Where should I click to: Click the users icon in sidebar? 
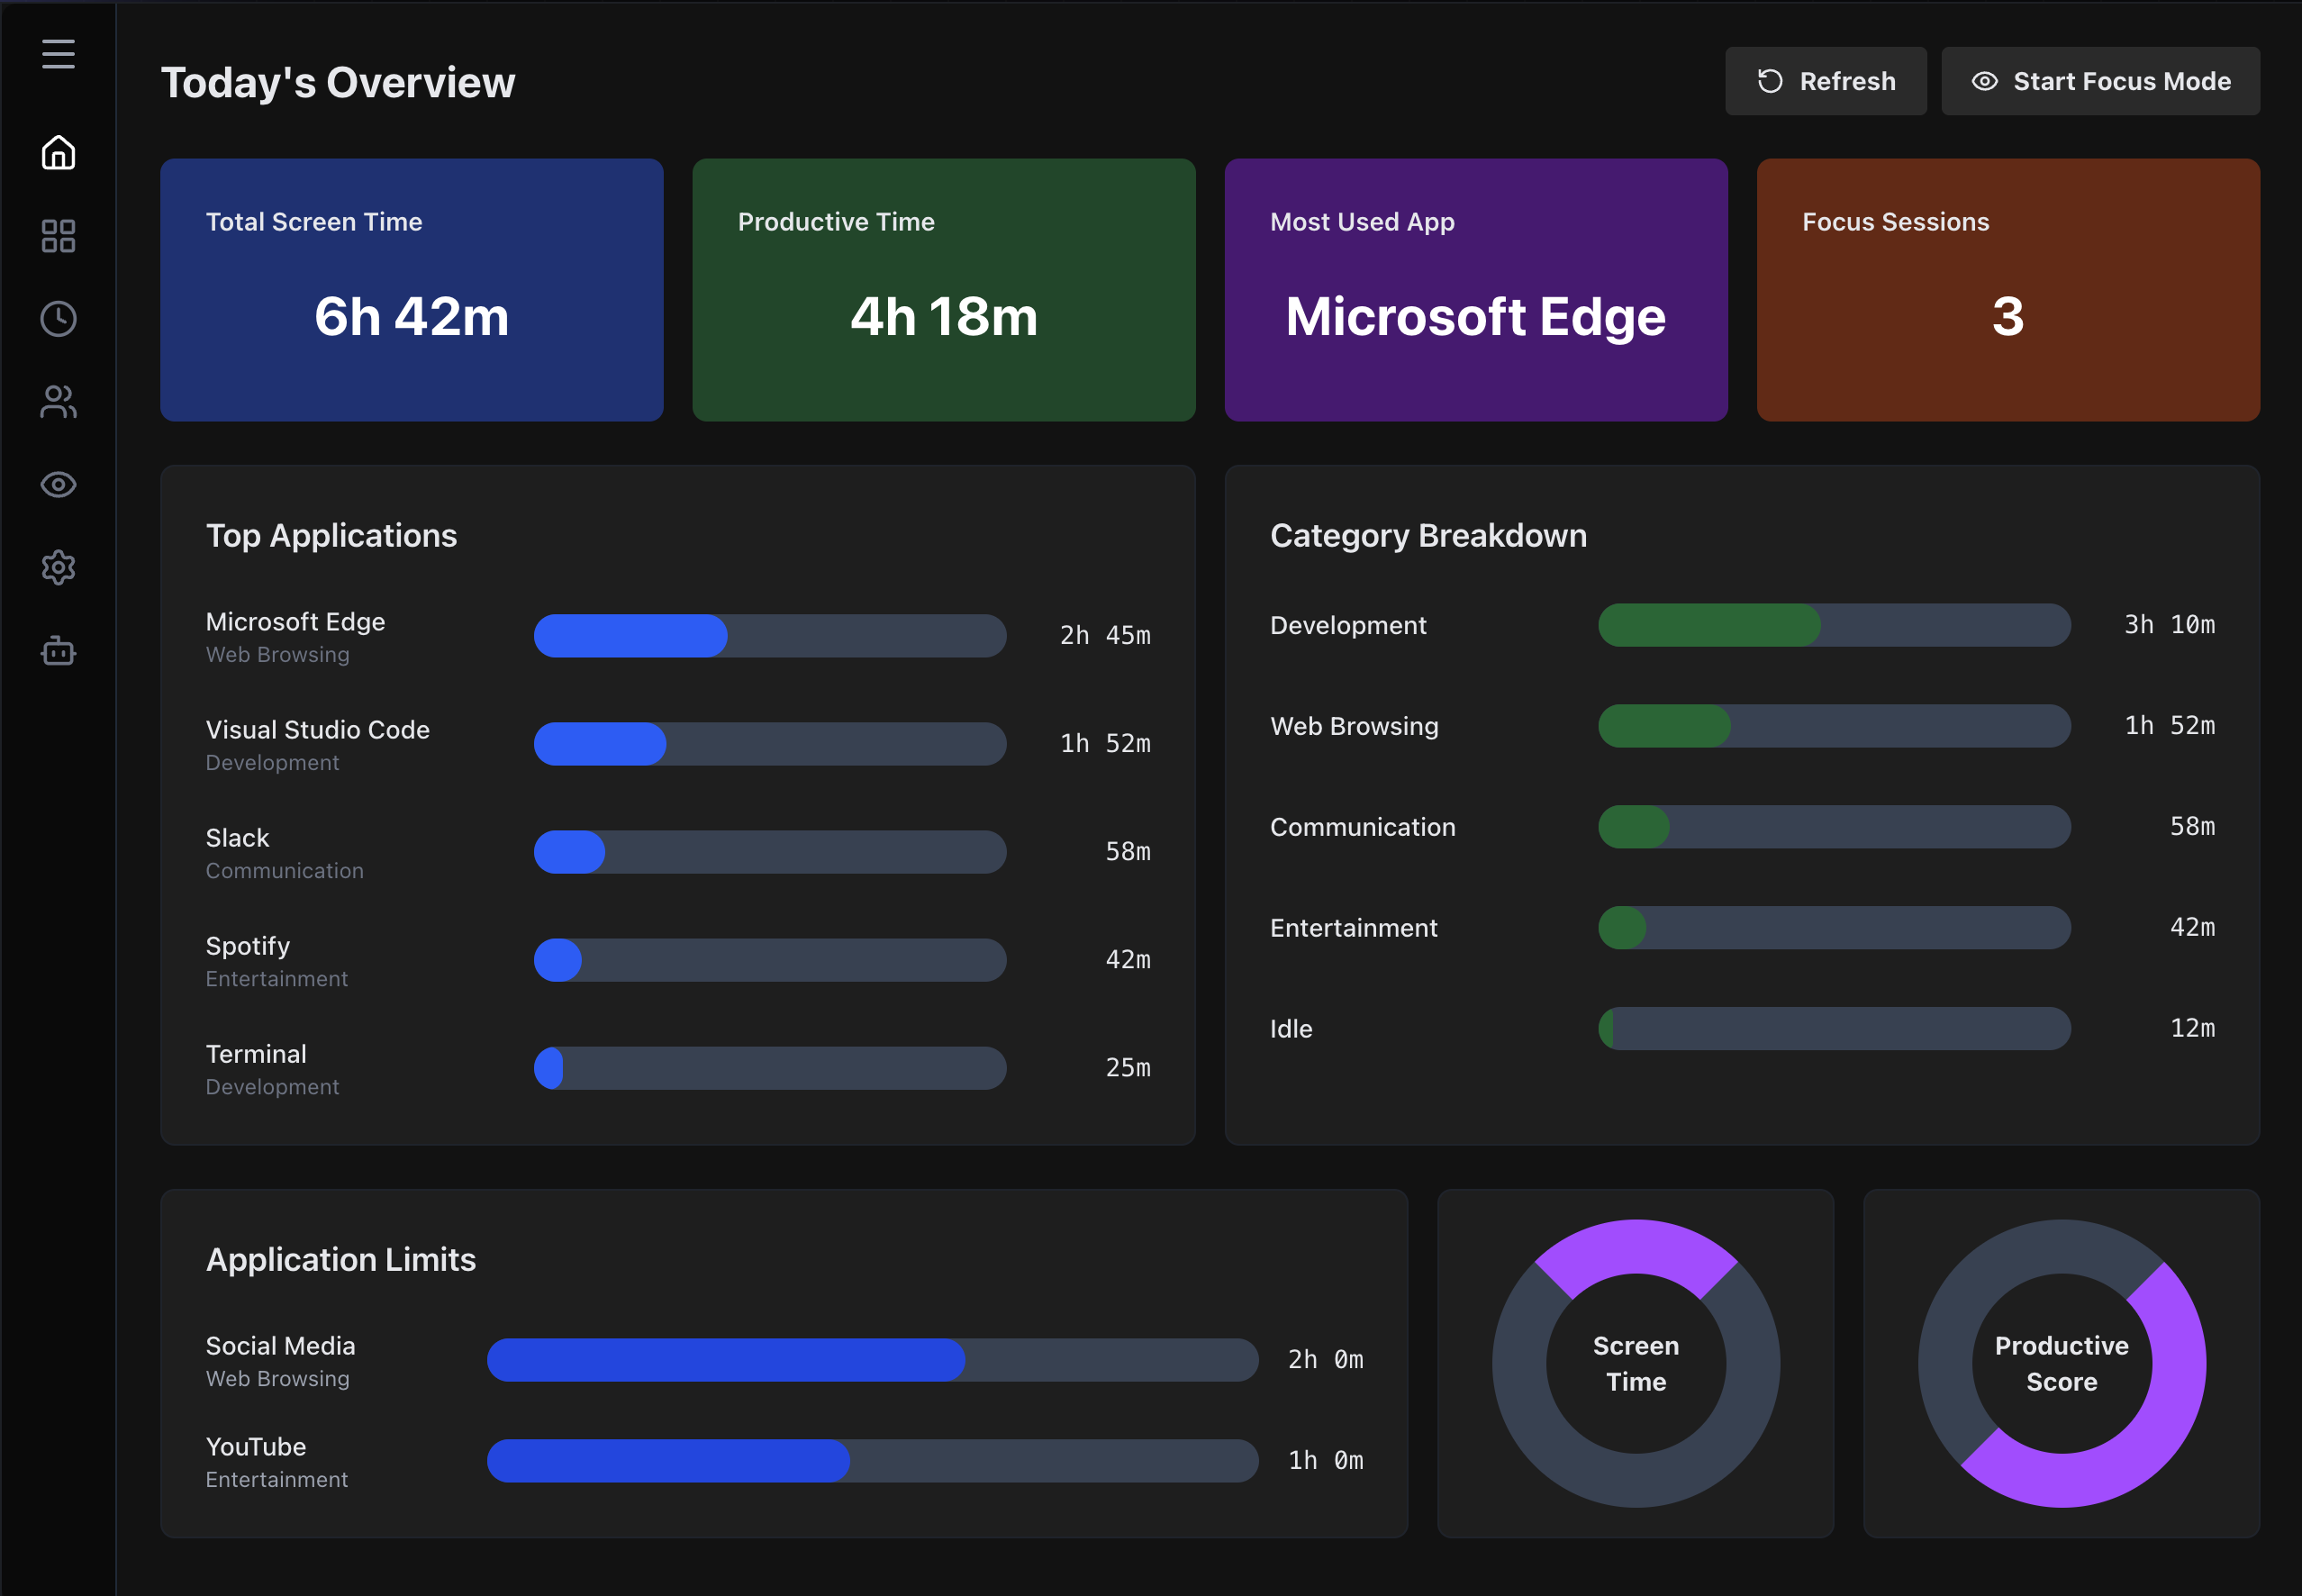58,402
